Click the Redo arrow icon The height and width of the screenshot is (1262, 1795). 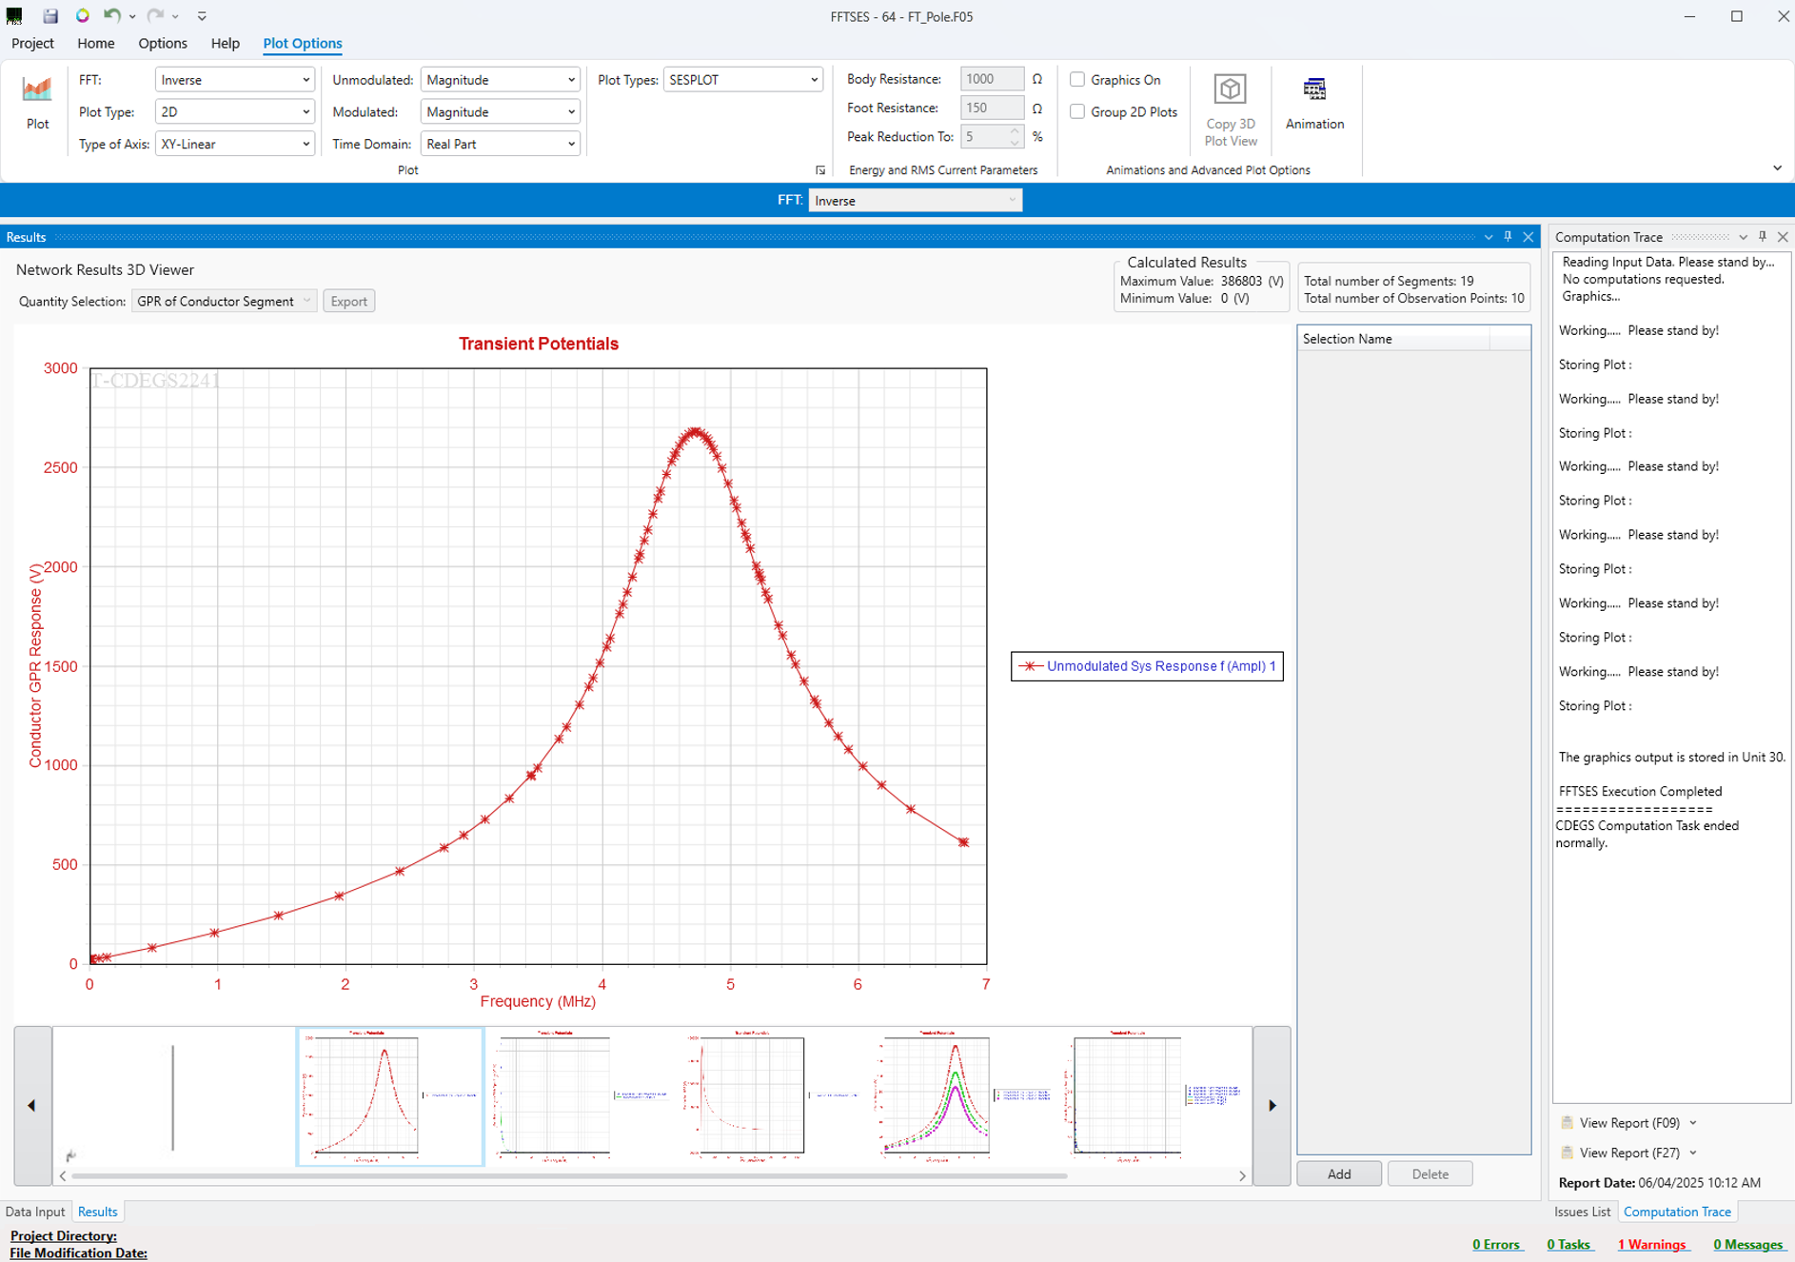coord(155,16)
